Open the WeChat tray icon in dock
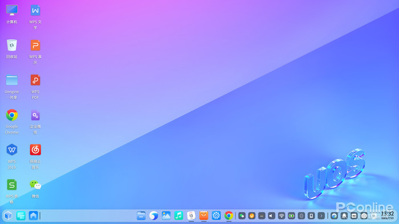Image resolution: width=399 pixels, height=224 pixels. [x=242, y=216]
